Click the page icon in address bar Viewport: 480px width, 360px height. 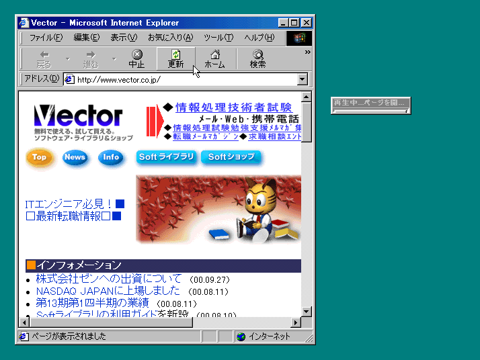coord(70,79)
